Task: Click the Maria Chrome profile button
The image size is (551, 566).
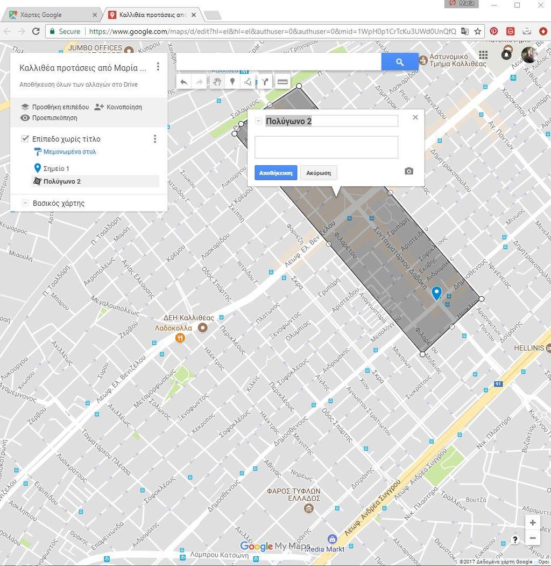Action: [462, 4]
